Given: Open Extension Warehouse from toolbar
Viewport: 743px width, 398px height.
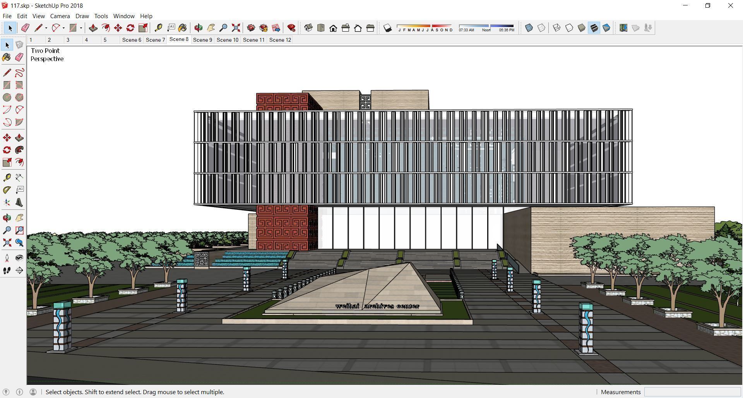Looking at the screenshot, I should [264, 28].
